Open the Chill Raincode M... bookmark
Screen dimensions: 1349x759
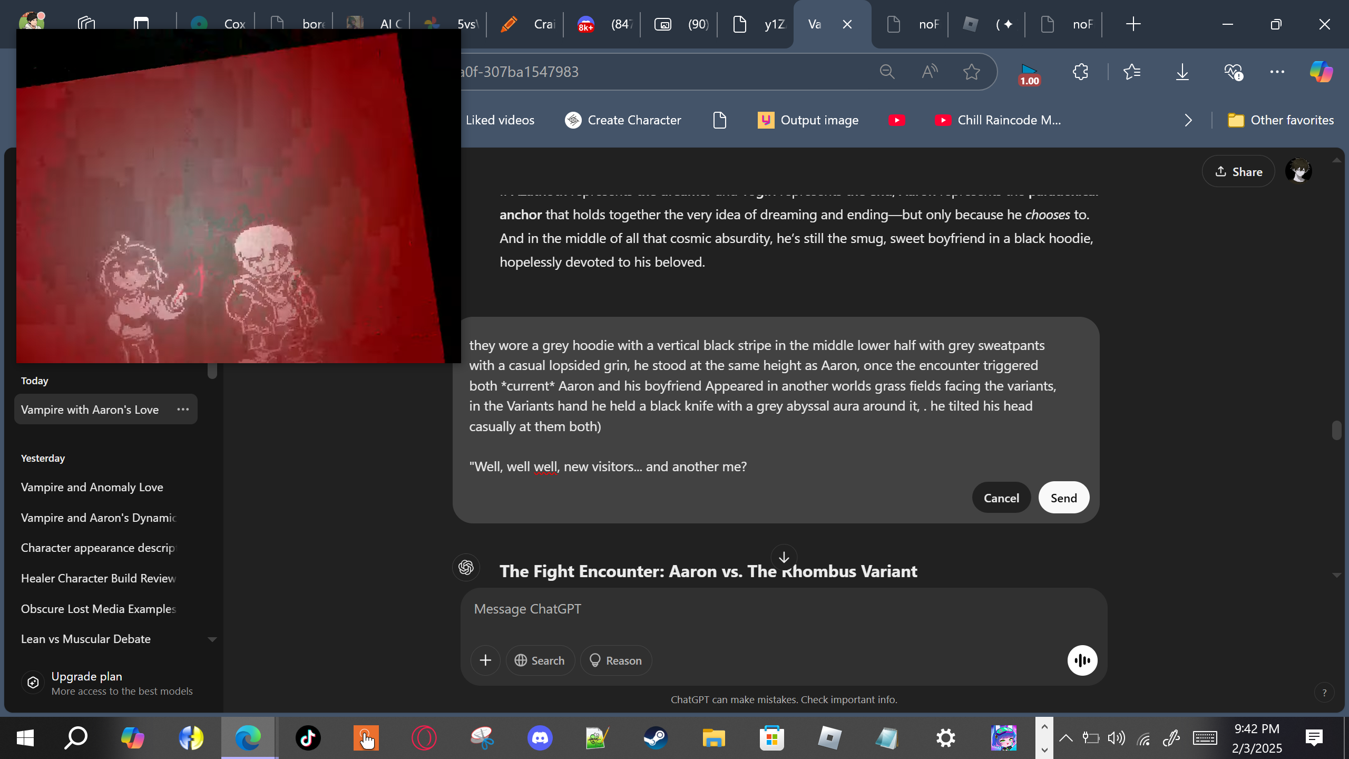pyautogui.click(x=998, y=120)
